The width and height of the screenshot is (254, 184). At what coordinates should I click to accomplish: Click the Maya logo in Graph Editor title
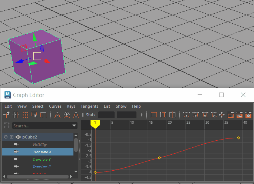pyautogui.click(x=7, y=95)
